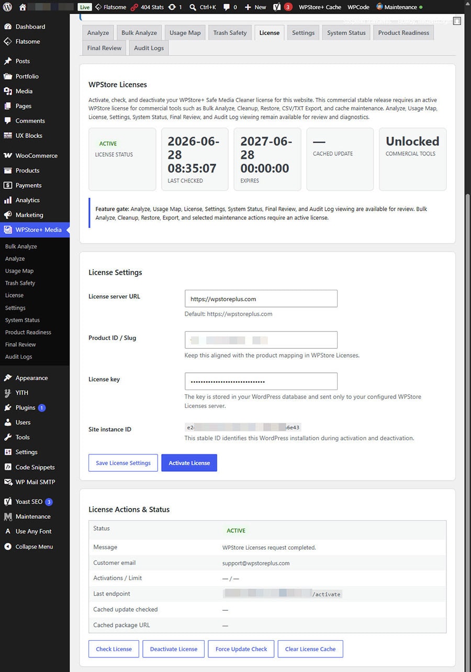Click the WordPress logo in admin bar

[7, 7]
